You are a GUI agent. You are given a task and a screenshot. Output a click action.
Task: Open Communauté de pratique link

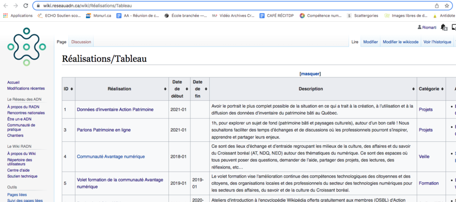click(21, 127)
